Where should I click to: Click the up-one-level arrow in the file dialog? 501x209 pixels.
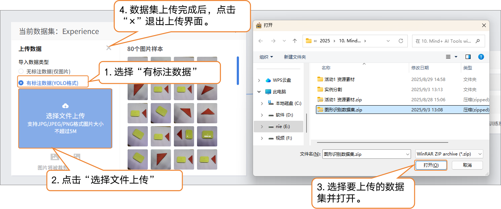point(295,41)
